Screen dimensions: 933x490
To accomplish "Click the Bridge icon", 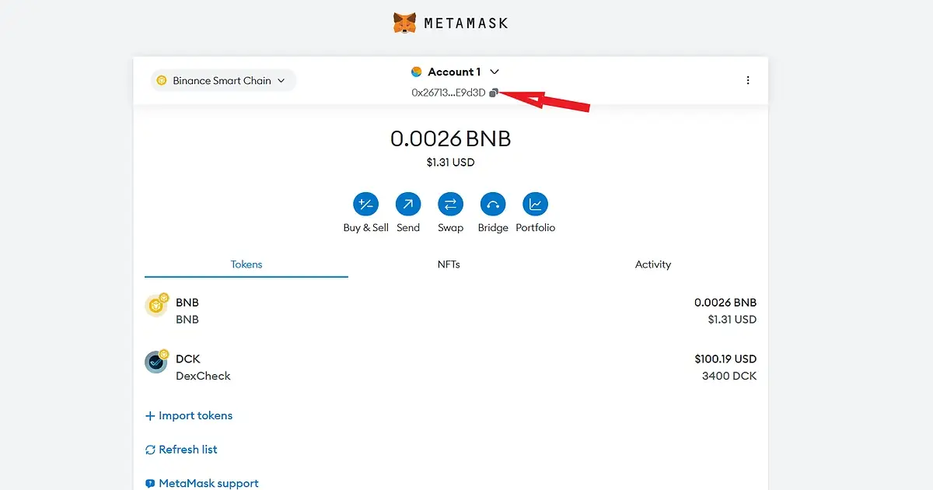I will point(492,205).
